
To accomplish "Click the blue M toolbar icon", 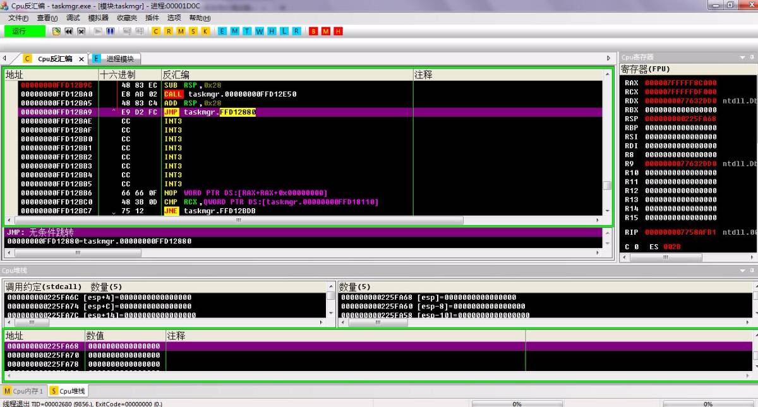I will click(234, 31).
